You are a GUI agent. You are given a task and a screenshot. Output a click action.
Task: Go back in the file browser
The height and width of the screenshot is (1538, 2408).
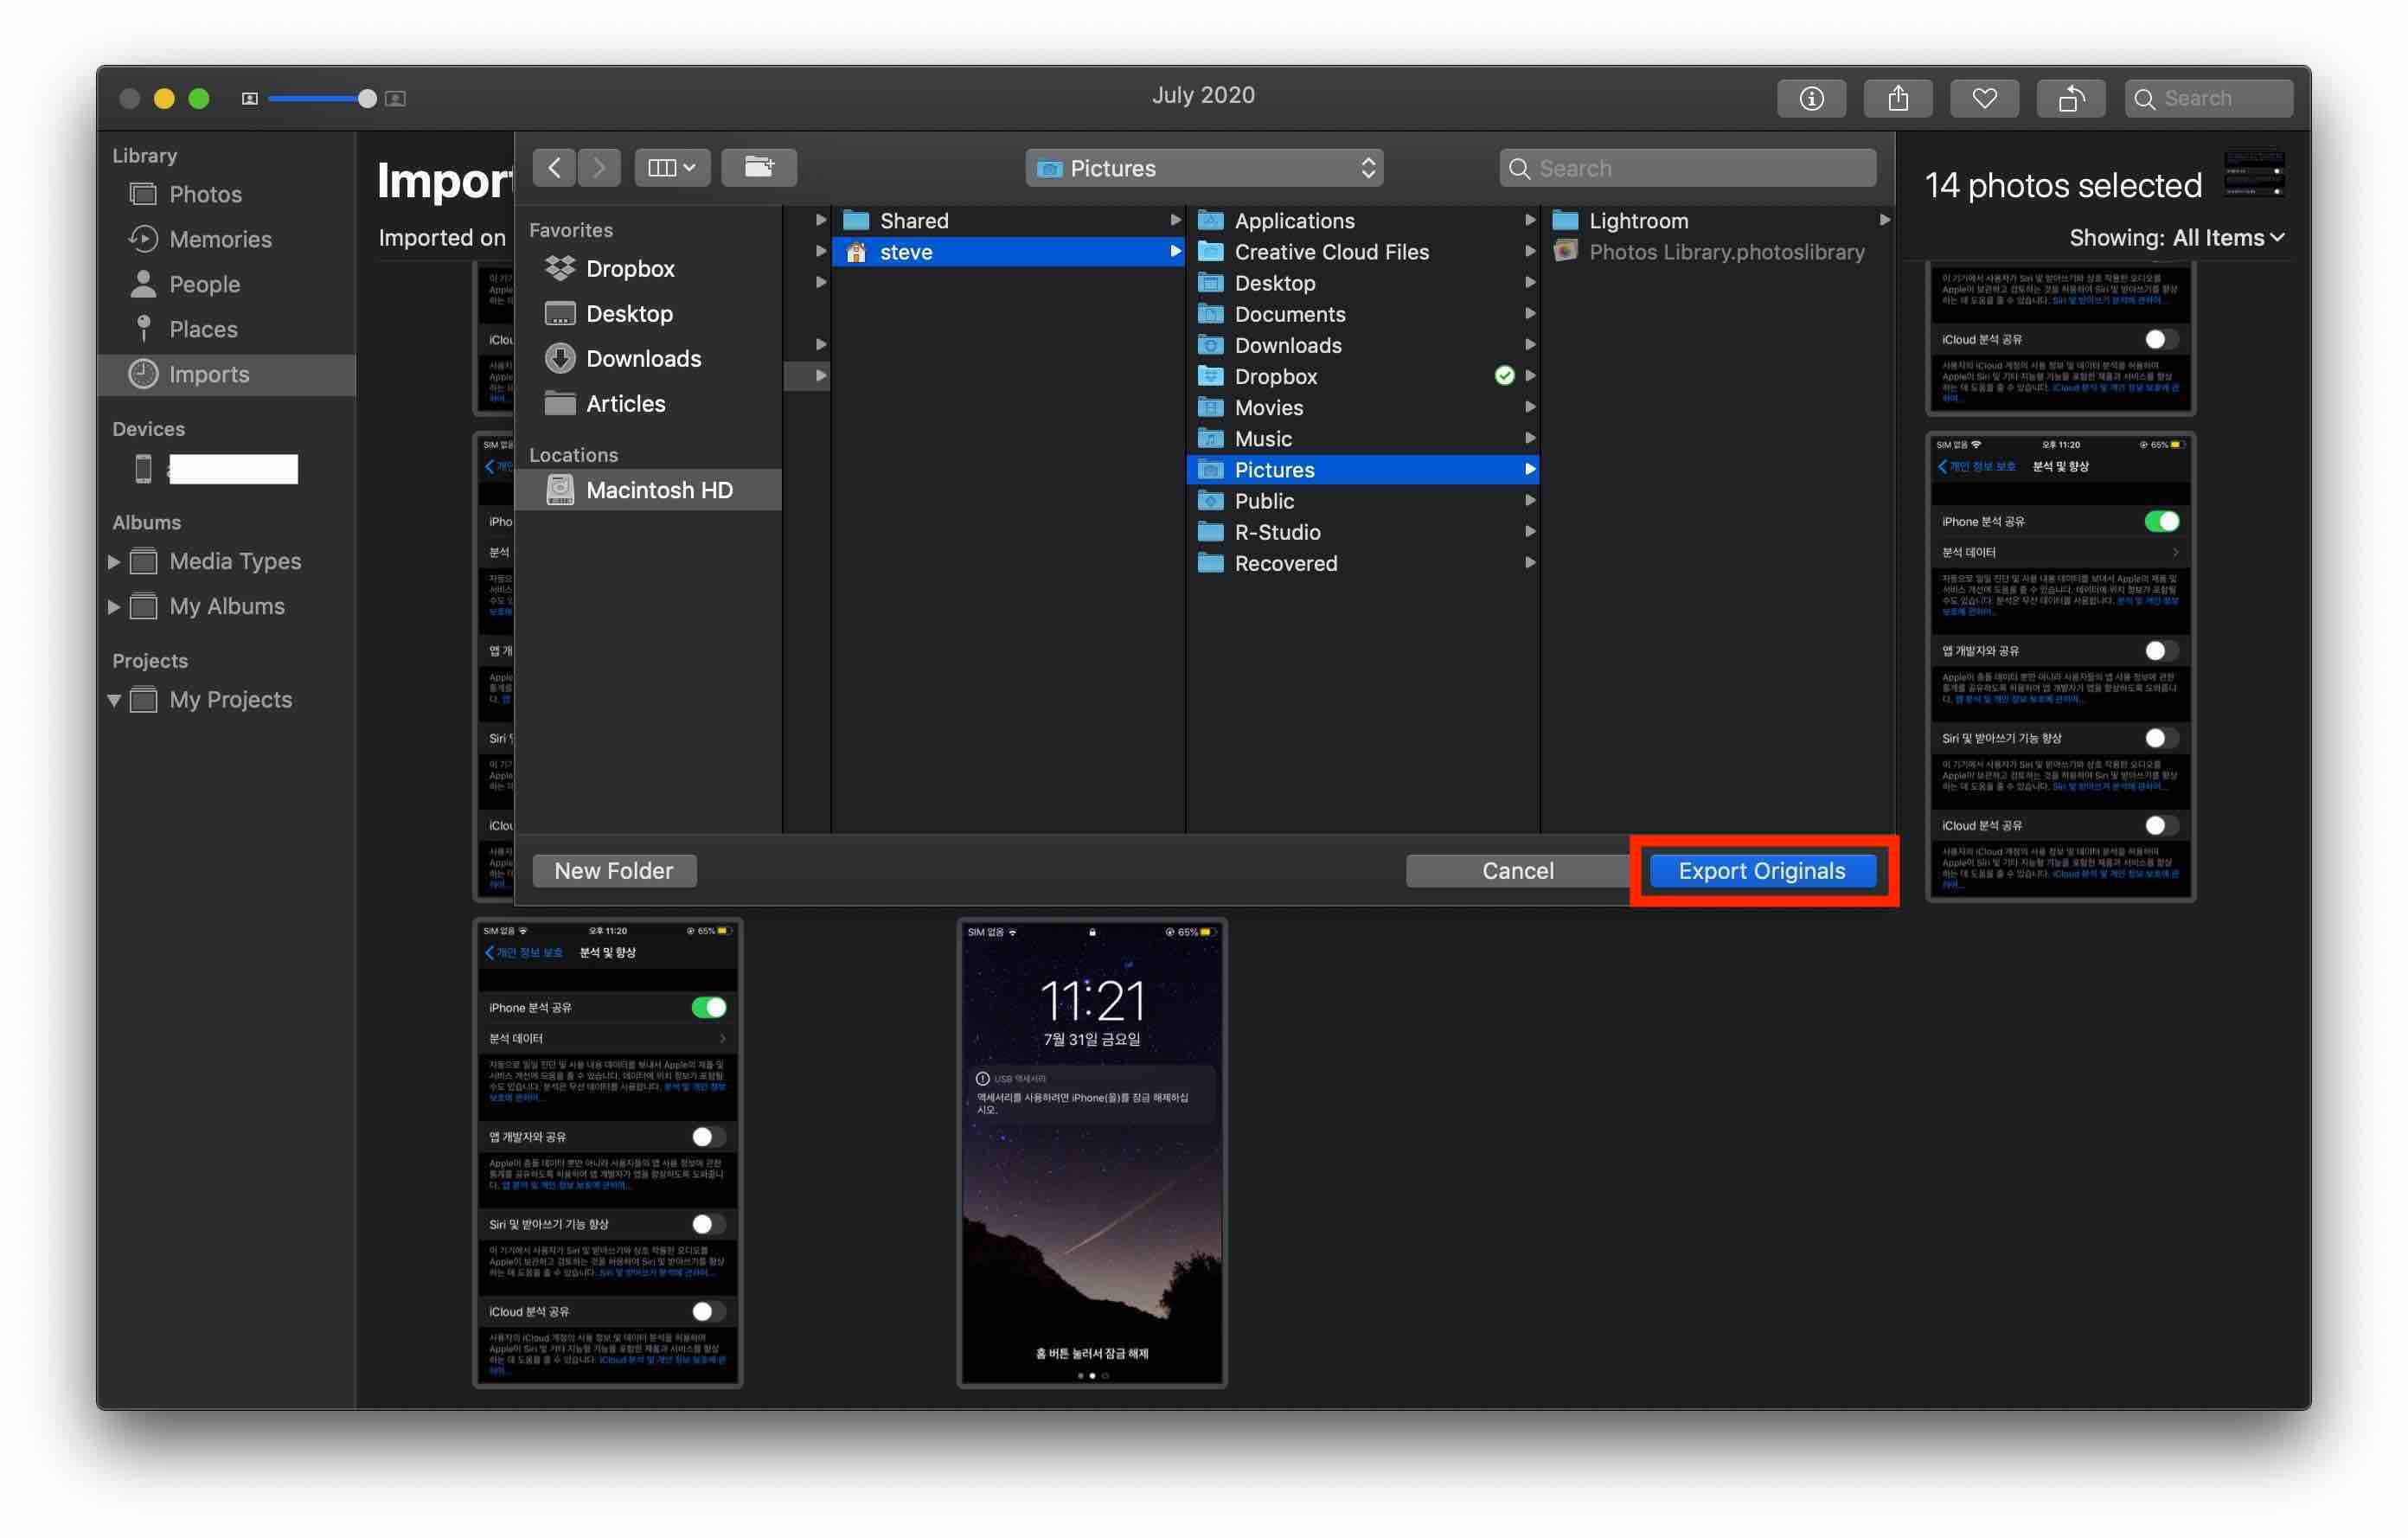554,167
